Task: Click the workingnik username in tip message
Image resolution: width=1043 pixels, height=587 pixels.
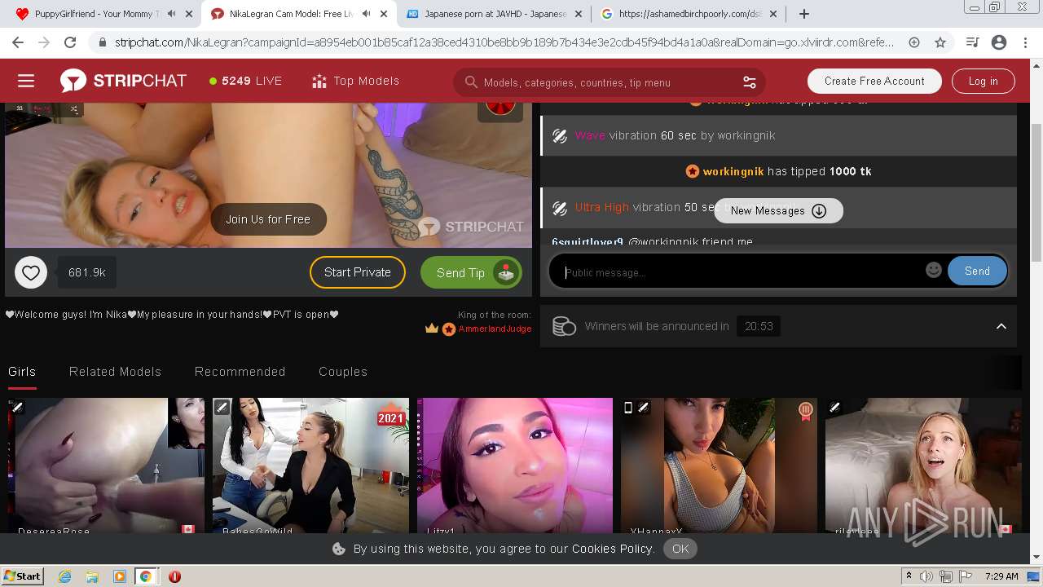Action: [x=733, y=171]
